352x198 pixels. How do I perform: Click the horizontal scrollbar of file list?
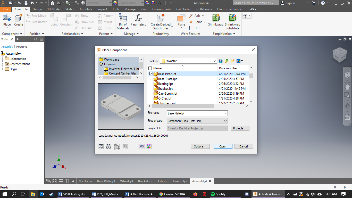[183, 106]
